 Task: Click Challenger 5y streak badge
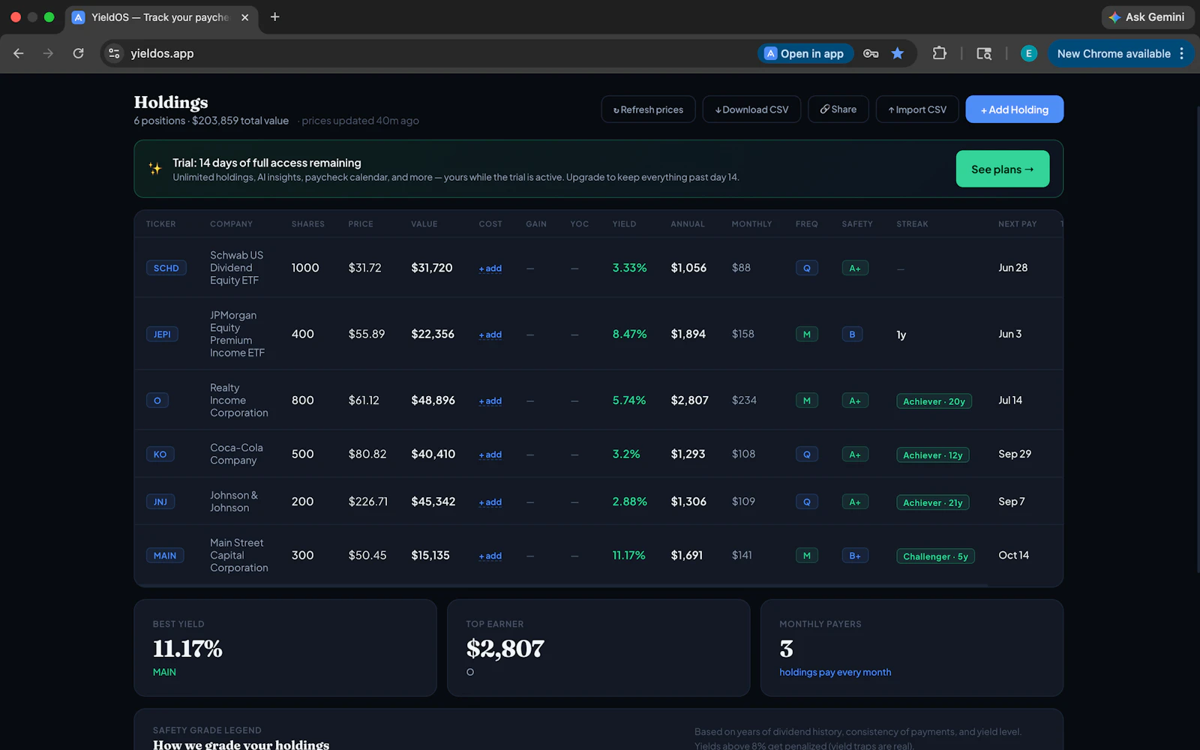(936, 556)
